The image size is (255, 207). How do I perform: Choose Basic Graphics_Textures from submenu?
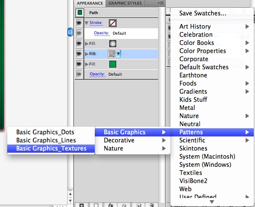click(x=51, y=148)
